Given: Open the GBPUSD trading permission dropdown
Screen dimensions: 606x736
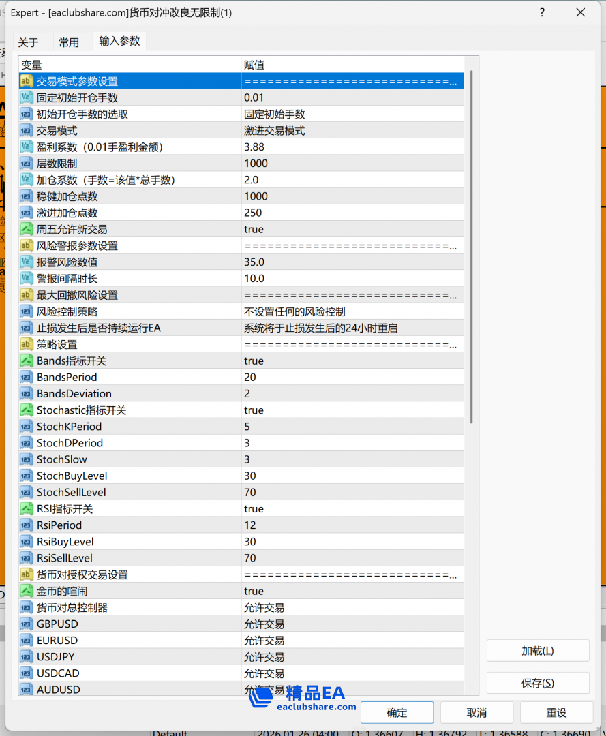Looking at the screenshot, I should [341, 624].
